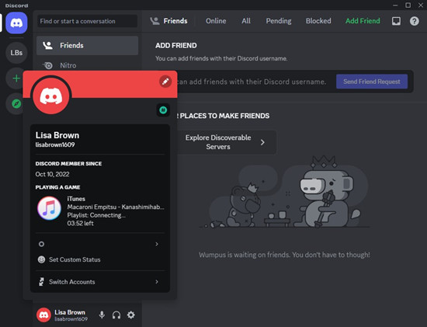Select Friends in the sidebar
The width and height of the screenshot is (427, 327).
pyautogui.click(x=87, y=46)
